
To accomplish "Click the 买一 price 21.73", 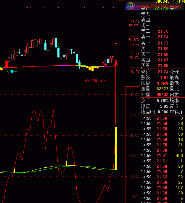I will click(x=163, y=43).
